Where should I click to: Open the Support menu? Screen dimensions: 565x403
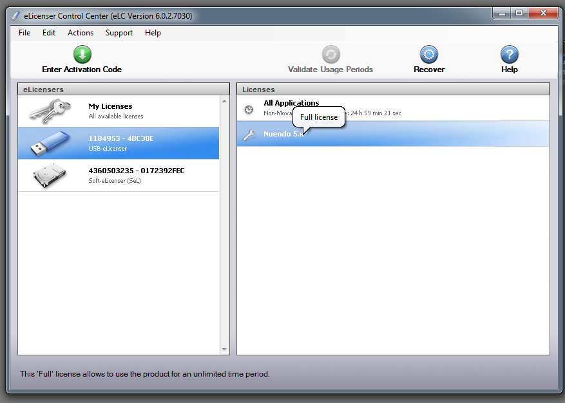tap(119, 33)
